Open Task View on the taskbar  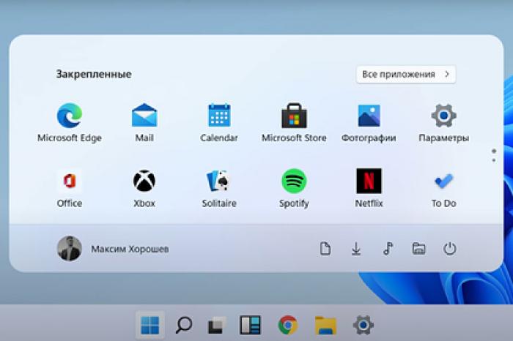[217, 325]
